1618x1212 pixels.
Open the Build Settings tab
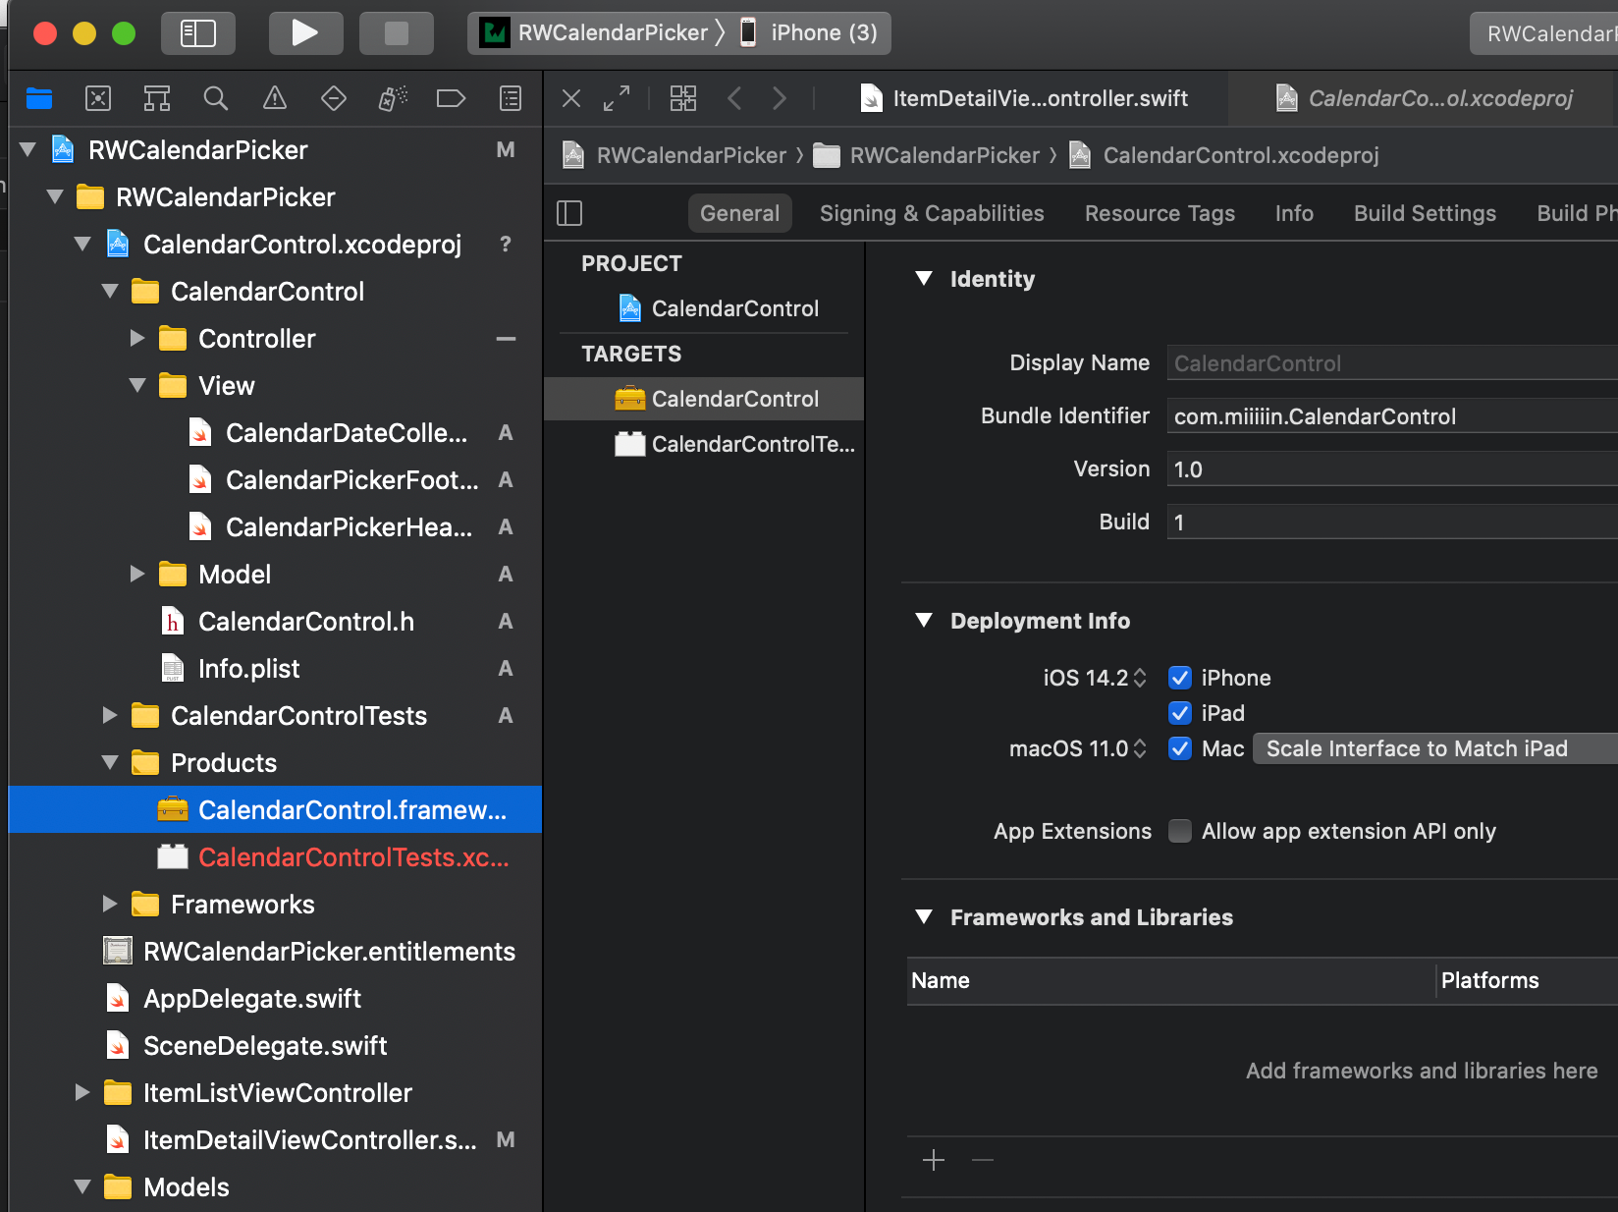pos(1425,213)
